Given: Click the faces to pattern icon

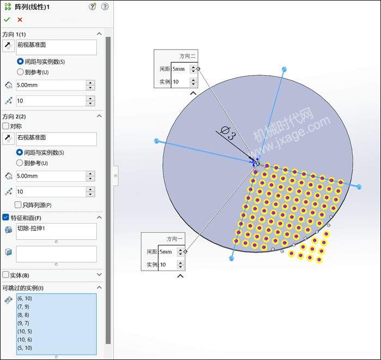Looking at the screenshot, I should [9, 252].
